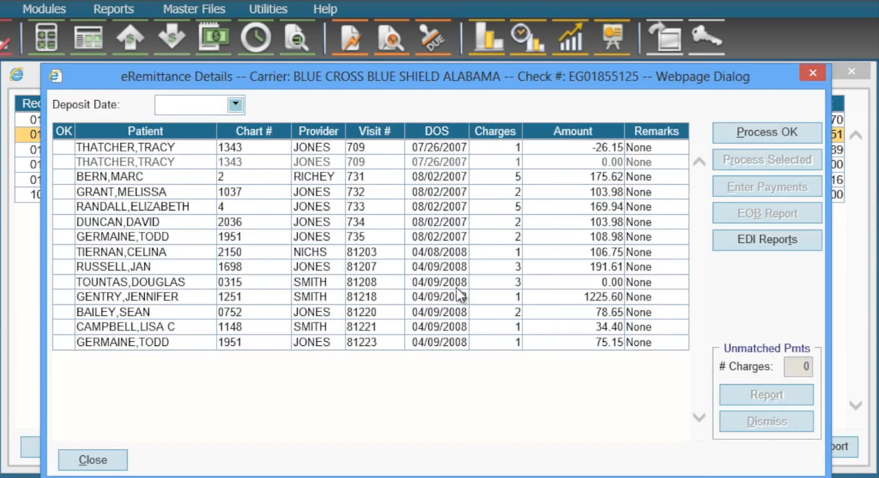Image resolution: width=879 pixels, height=478 pixels.
Task: Click the Deposit Date input field
Action: 191,105
